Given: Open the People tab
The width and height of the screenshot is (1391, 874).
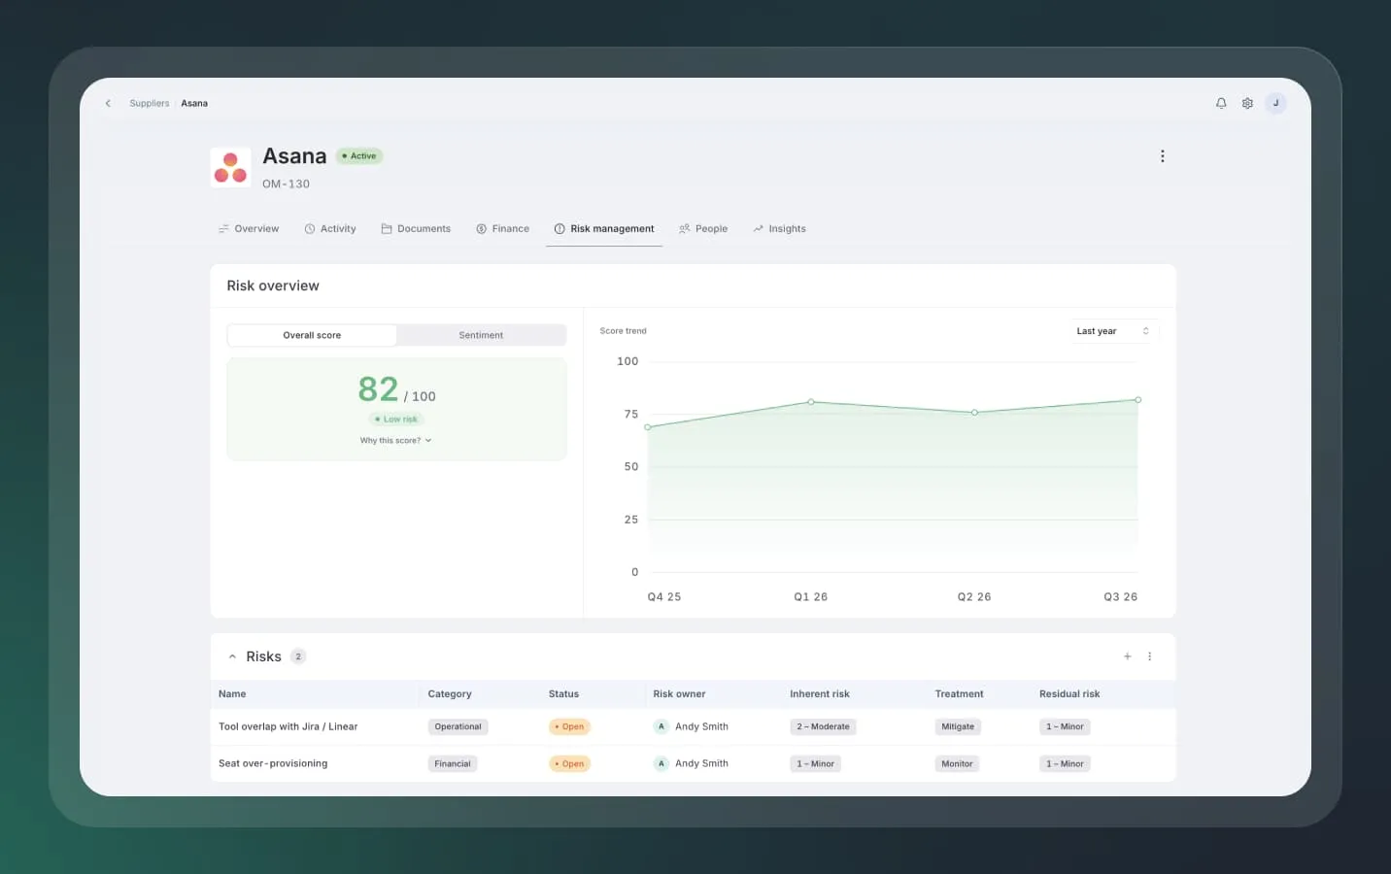Looking at the screenshot, I should (703, 229).
